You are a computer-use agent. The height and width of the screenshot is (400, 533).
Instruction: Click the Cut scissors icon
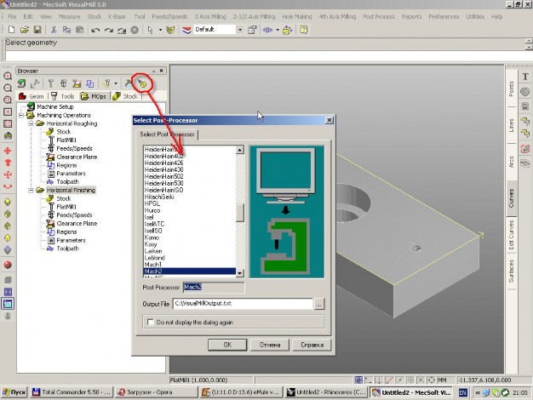pyautogui.click(x=54, y=30)
